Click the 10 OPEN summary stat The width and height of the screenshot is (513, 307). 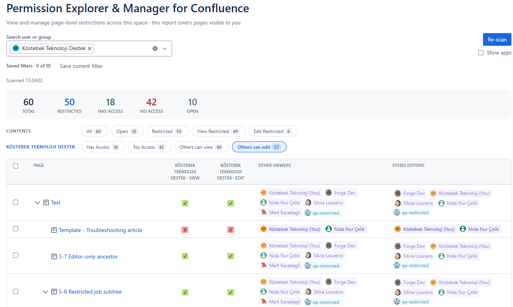[193, 105]
